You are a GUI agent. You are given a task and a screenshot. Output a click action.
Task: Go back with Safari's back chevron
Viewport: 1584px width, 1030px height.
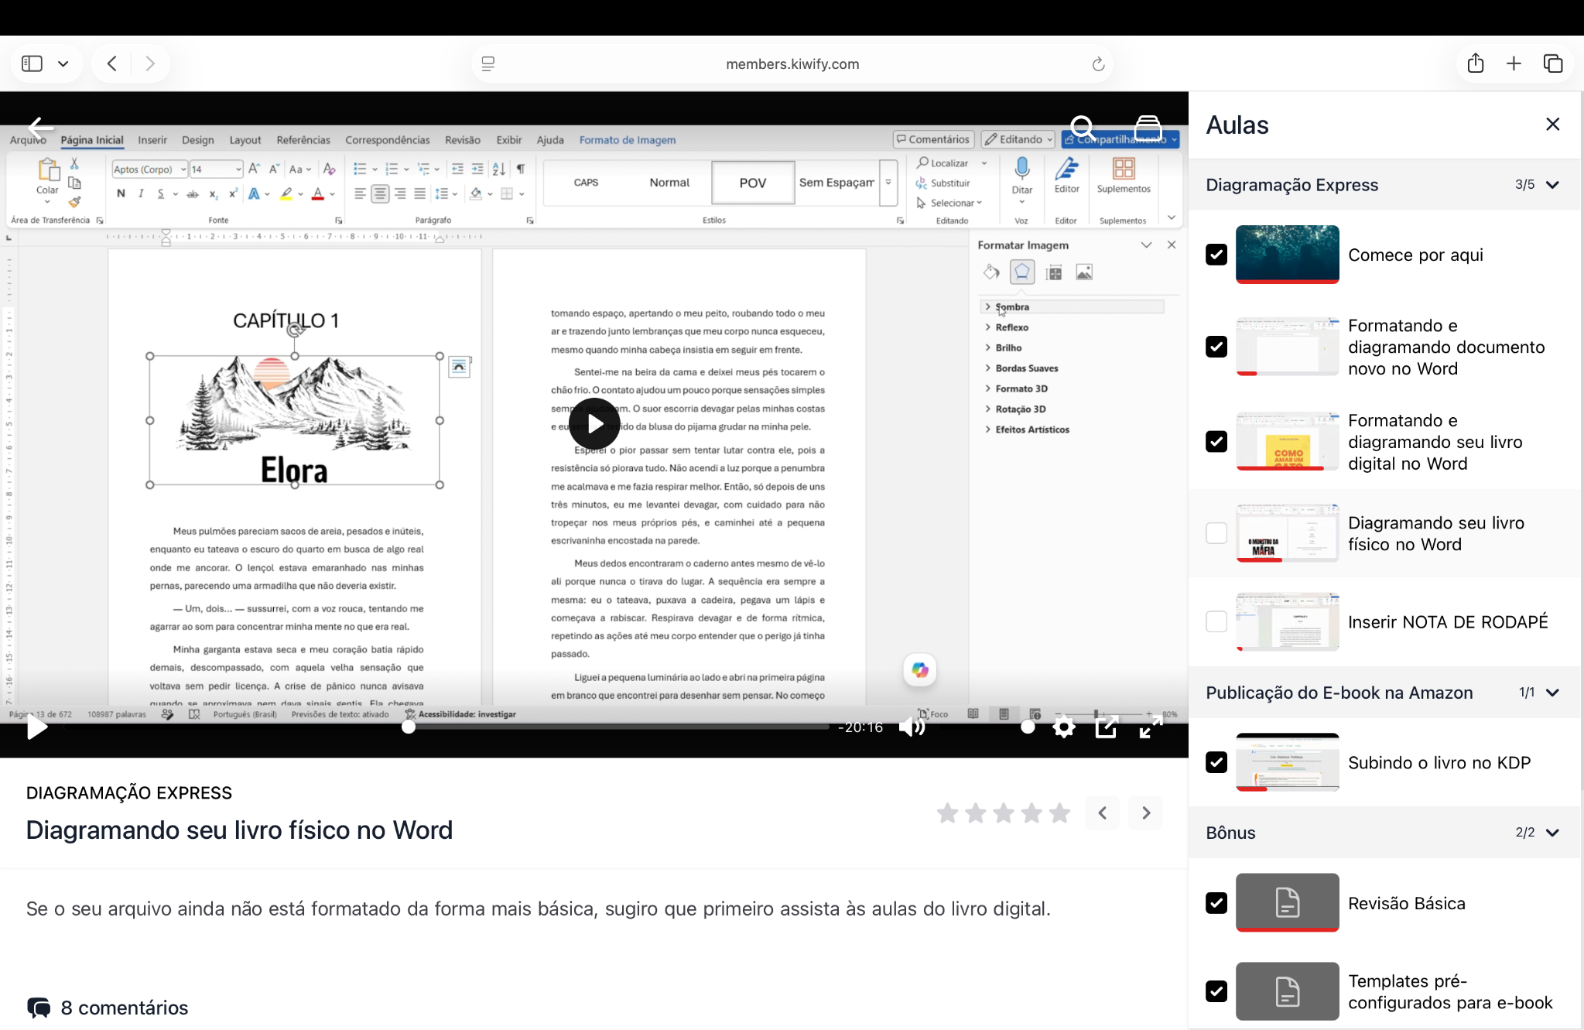[112, 63]
